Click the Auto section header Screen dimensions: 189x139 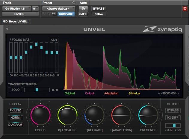[x=83, y=3]
